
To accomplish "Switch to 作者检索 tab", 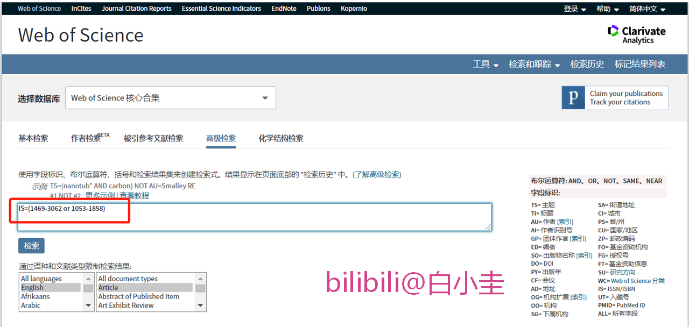I will click(x=90, y=138).
